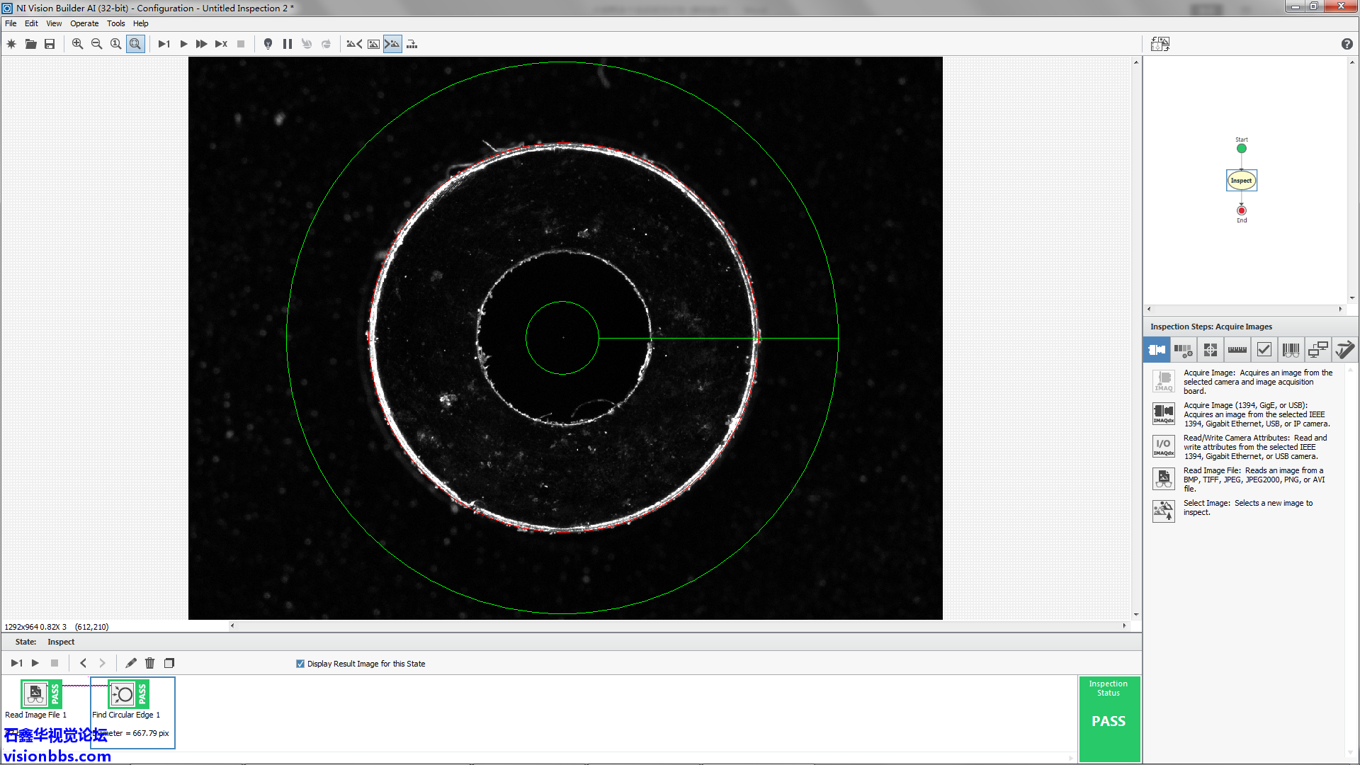1360x765 pixels.
Task: Select the Find Circular Edge 1 step
Action: 125,696
